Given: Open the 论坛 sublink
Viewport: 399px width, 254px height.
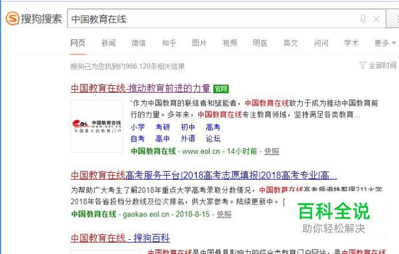Looking at the screenshot, I should coord(213,139).
